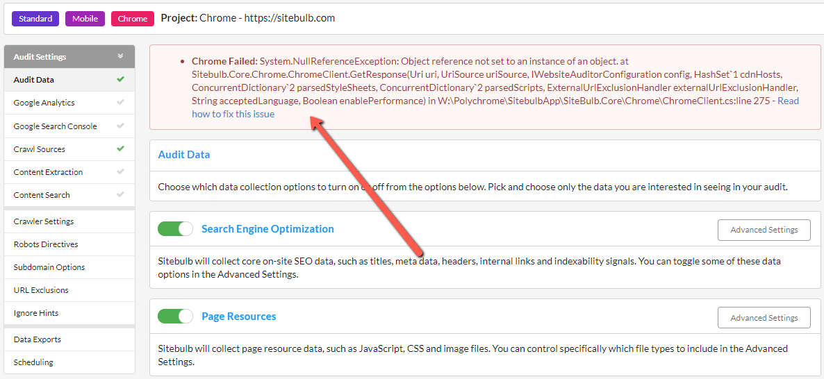Open Robots Directives

[x=69, y=244]
